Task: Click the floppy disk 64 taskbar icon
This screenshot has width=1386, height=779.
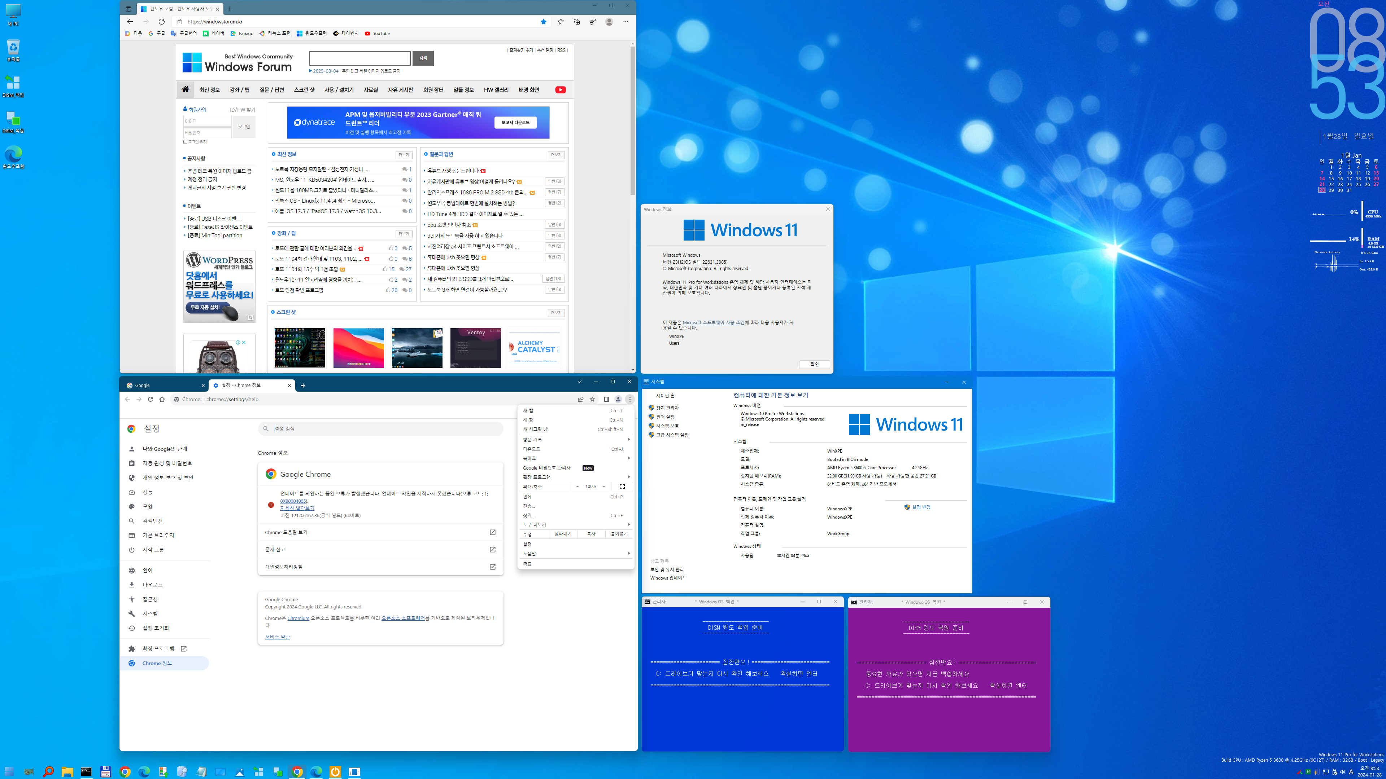Action: pos(105,771)
